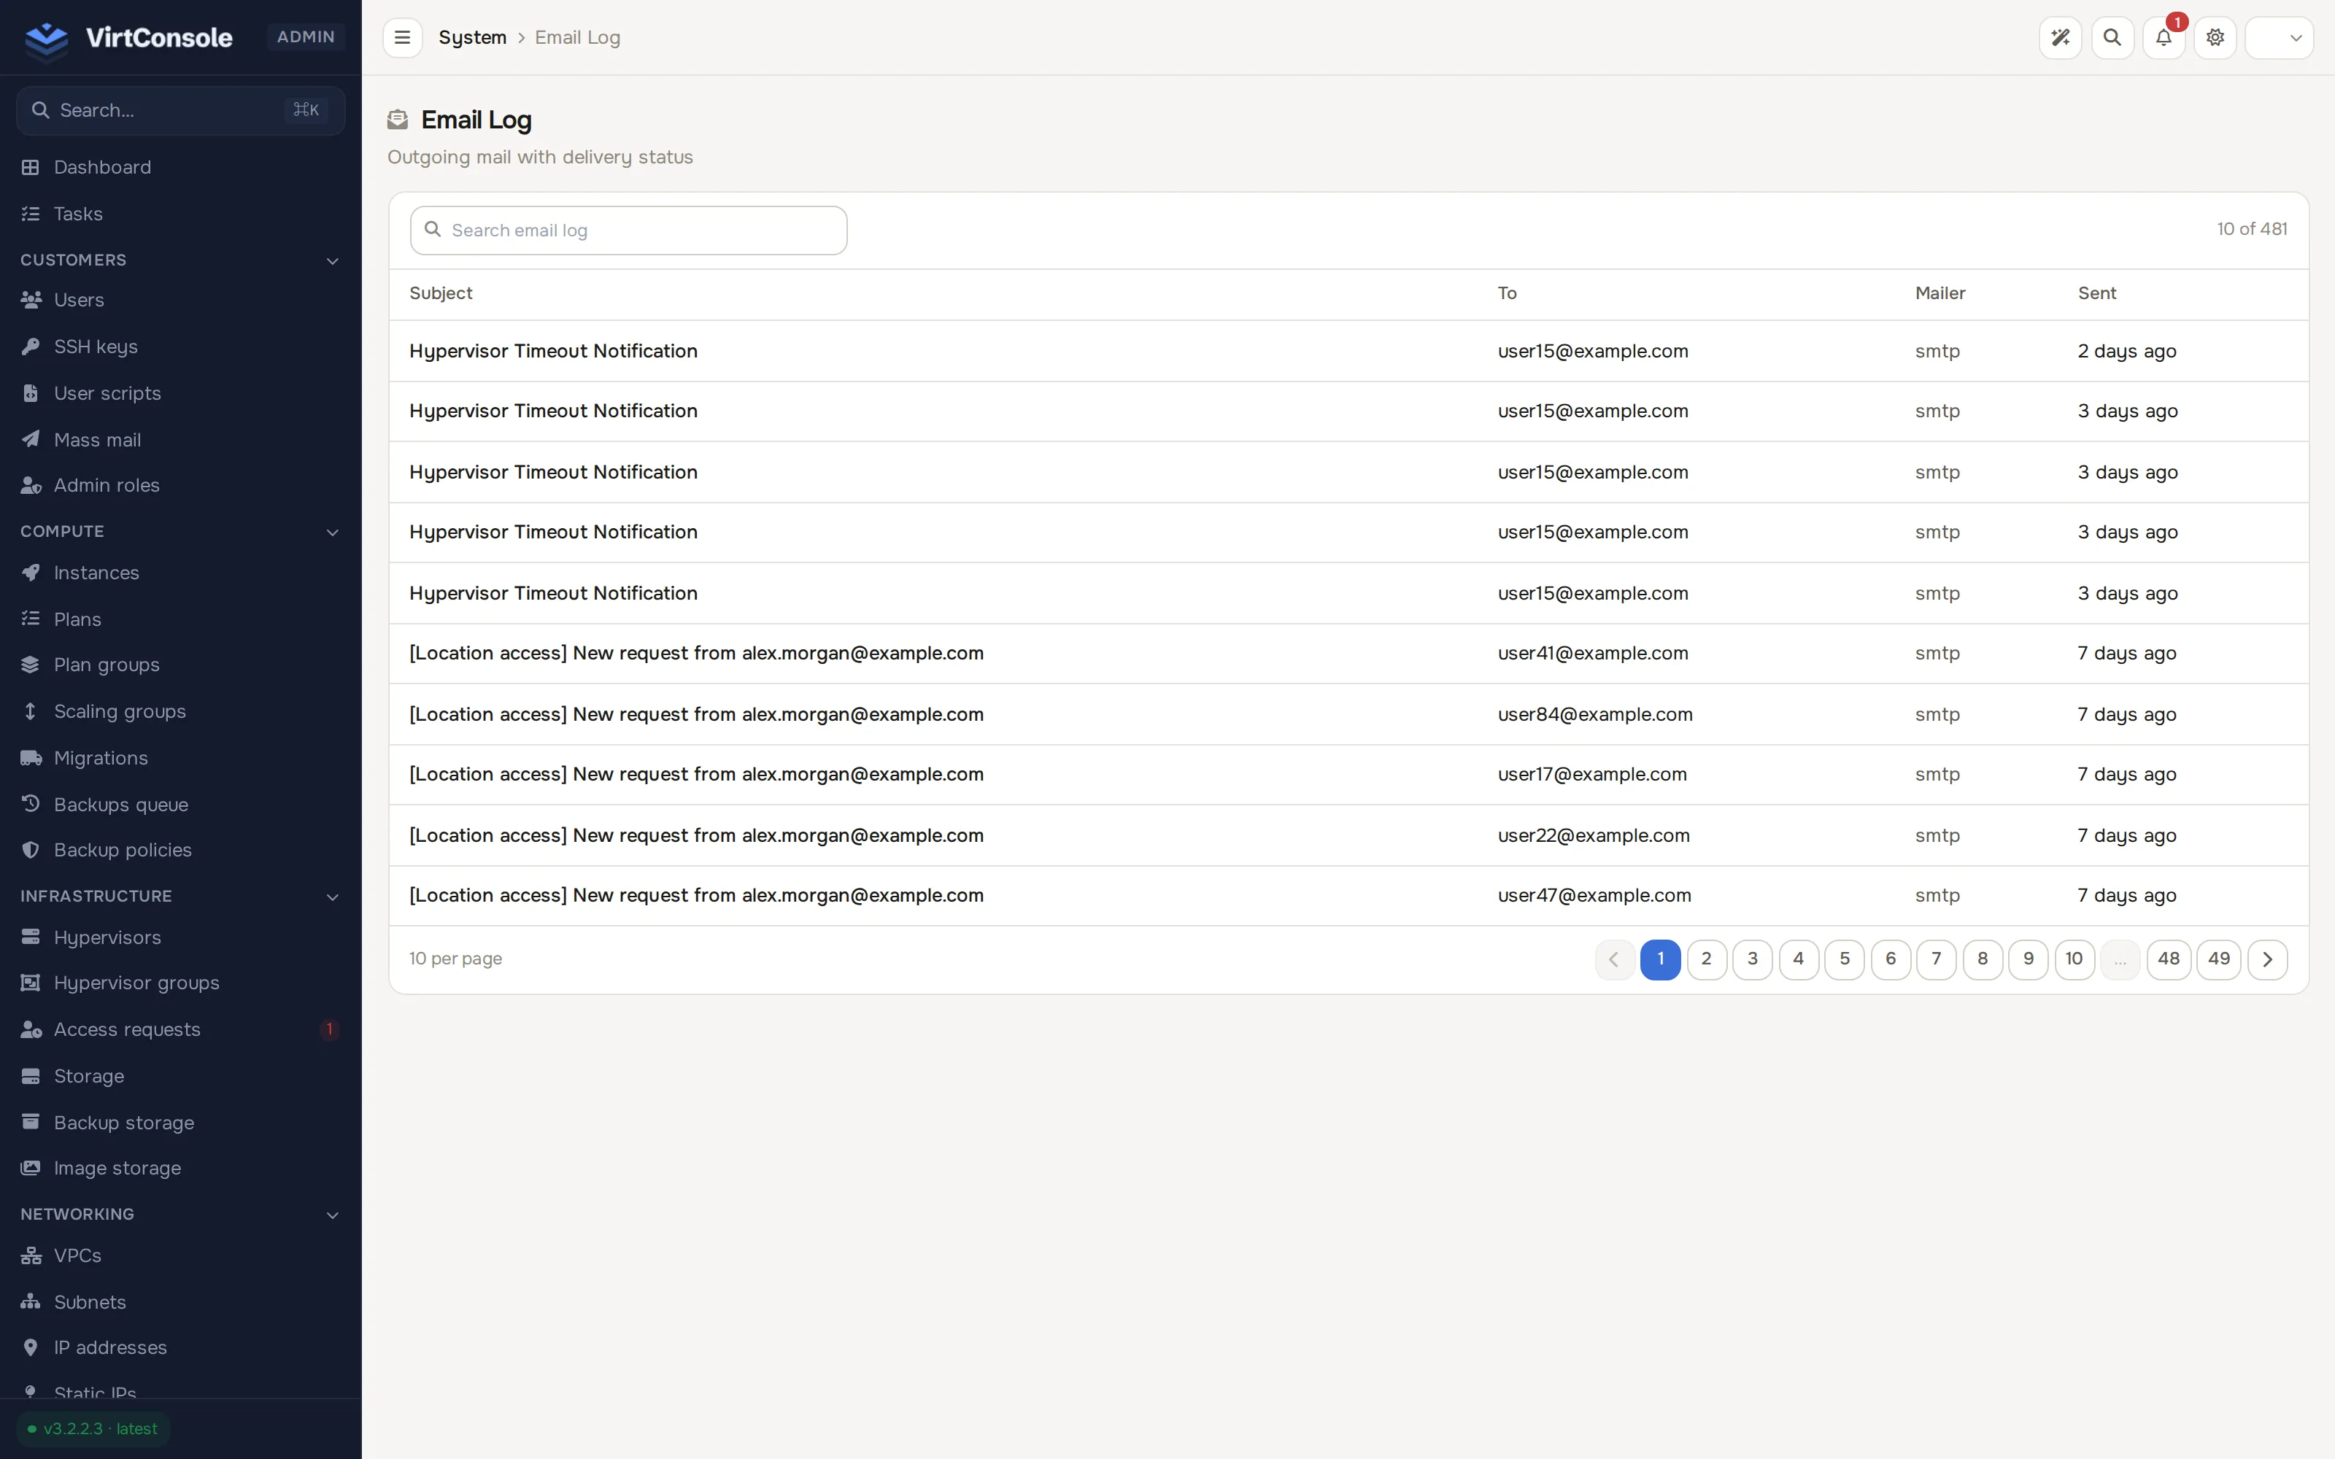Click the Backup policies shield icon
The height and width of the screenshot is (1459, 2335).
coord(31,850)
